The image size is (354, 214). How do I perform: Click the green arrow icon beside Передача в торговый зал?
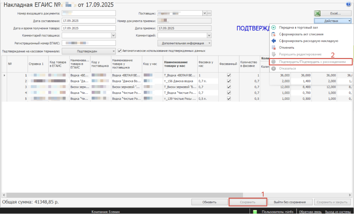click(x=273, y=28)
